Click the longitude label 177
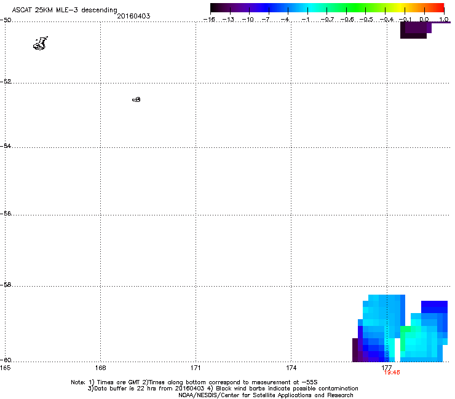Screen dimensions: 455x399 pos(387,368)
